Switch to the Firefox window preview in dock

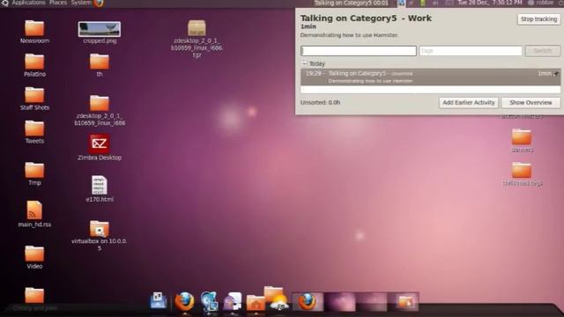coord(308,302)
